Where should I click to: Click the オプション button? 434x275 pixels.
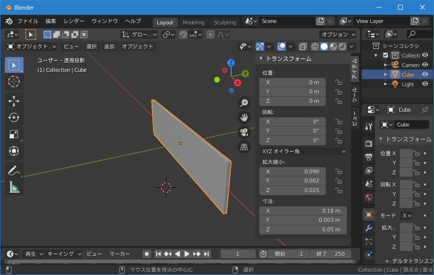point(338,34)
